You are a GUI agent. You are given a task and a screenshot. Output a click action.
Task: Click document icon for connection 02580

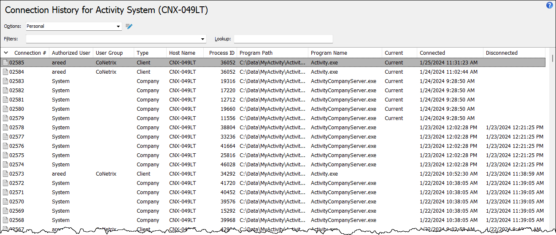point(5,109)
